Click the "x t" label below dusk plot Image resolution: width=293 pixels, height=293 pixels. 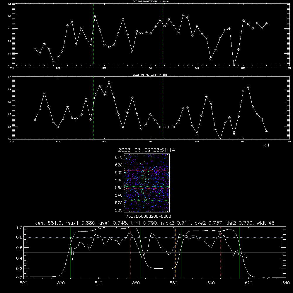[266, 145]
